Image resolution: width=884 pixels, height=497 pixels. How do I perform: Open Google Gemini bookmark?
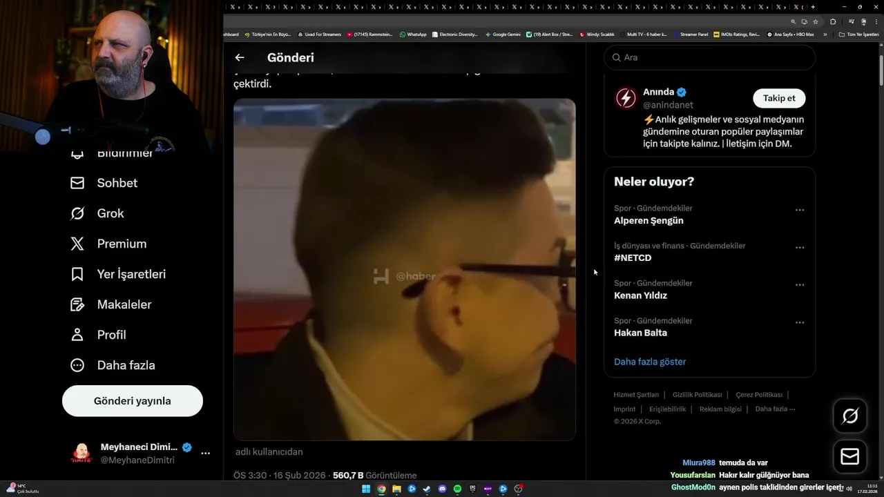pyautogui.click(x=503, y=35)
